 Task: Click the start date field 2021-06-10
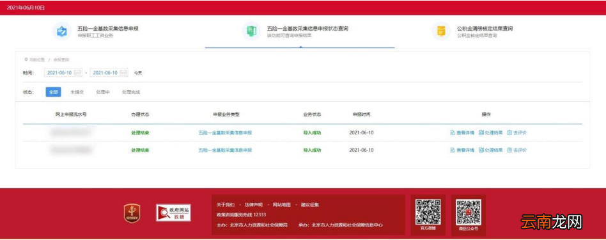click(x=63, y=72)
